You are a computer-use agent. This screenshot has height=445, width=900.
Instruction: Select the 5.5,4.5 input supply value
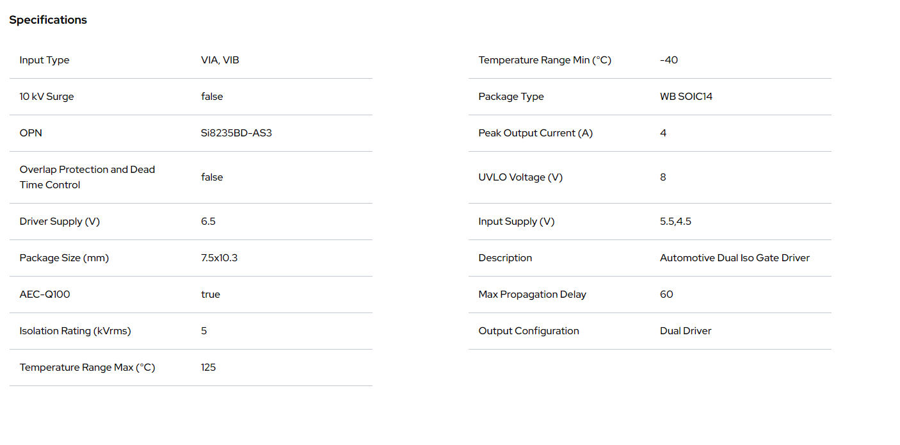(675, 222)
